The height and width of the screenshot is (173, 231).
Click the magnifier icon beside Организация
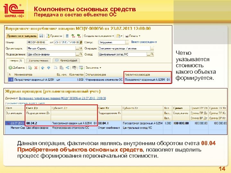pos(81,48)
